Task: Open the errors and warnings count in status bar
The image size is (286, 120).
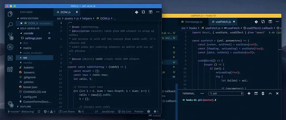Action: (49, 111)
